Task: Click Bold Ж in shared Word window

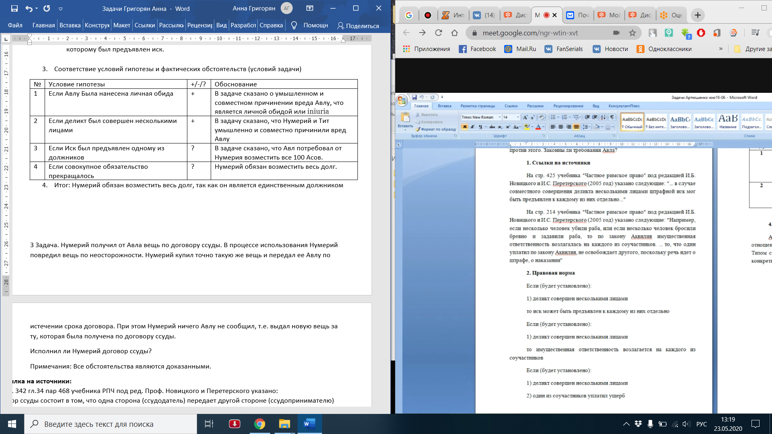Action: click(465, 127)
